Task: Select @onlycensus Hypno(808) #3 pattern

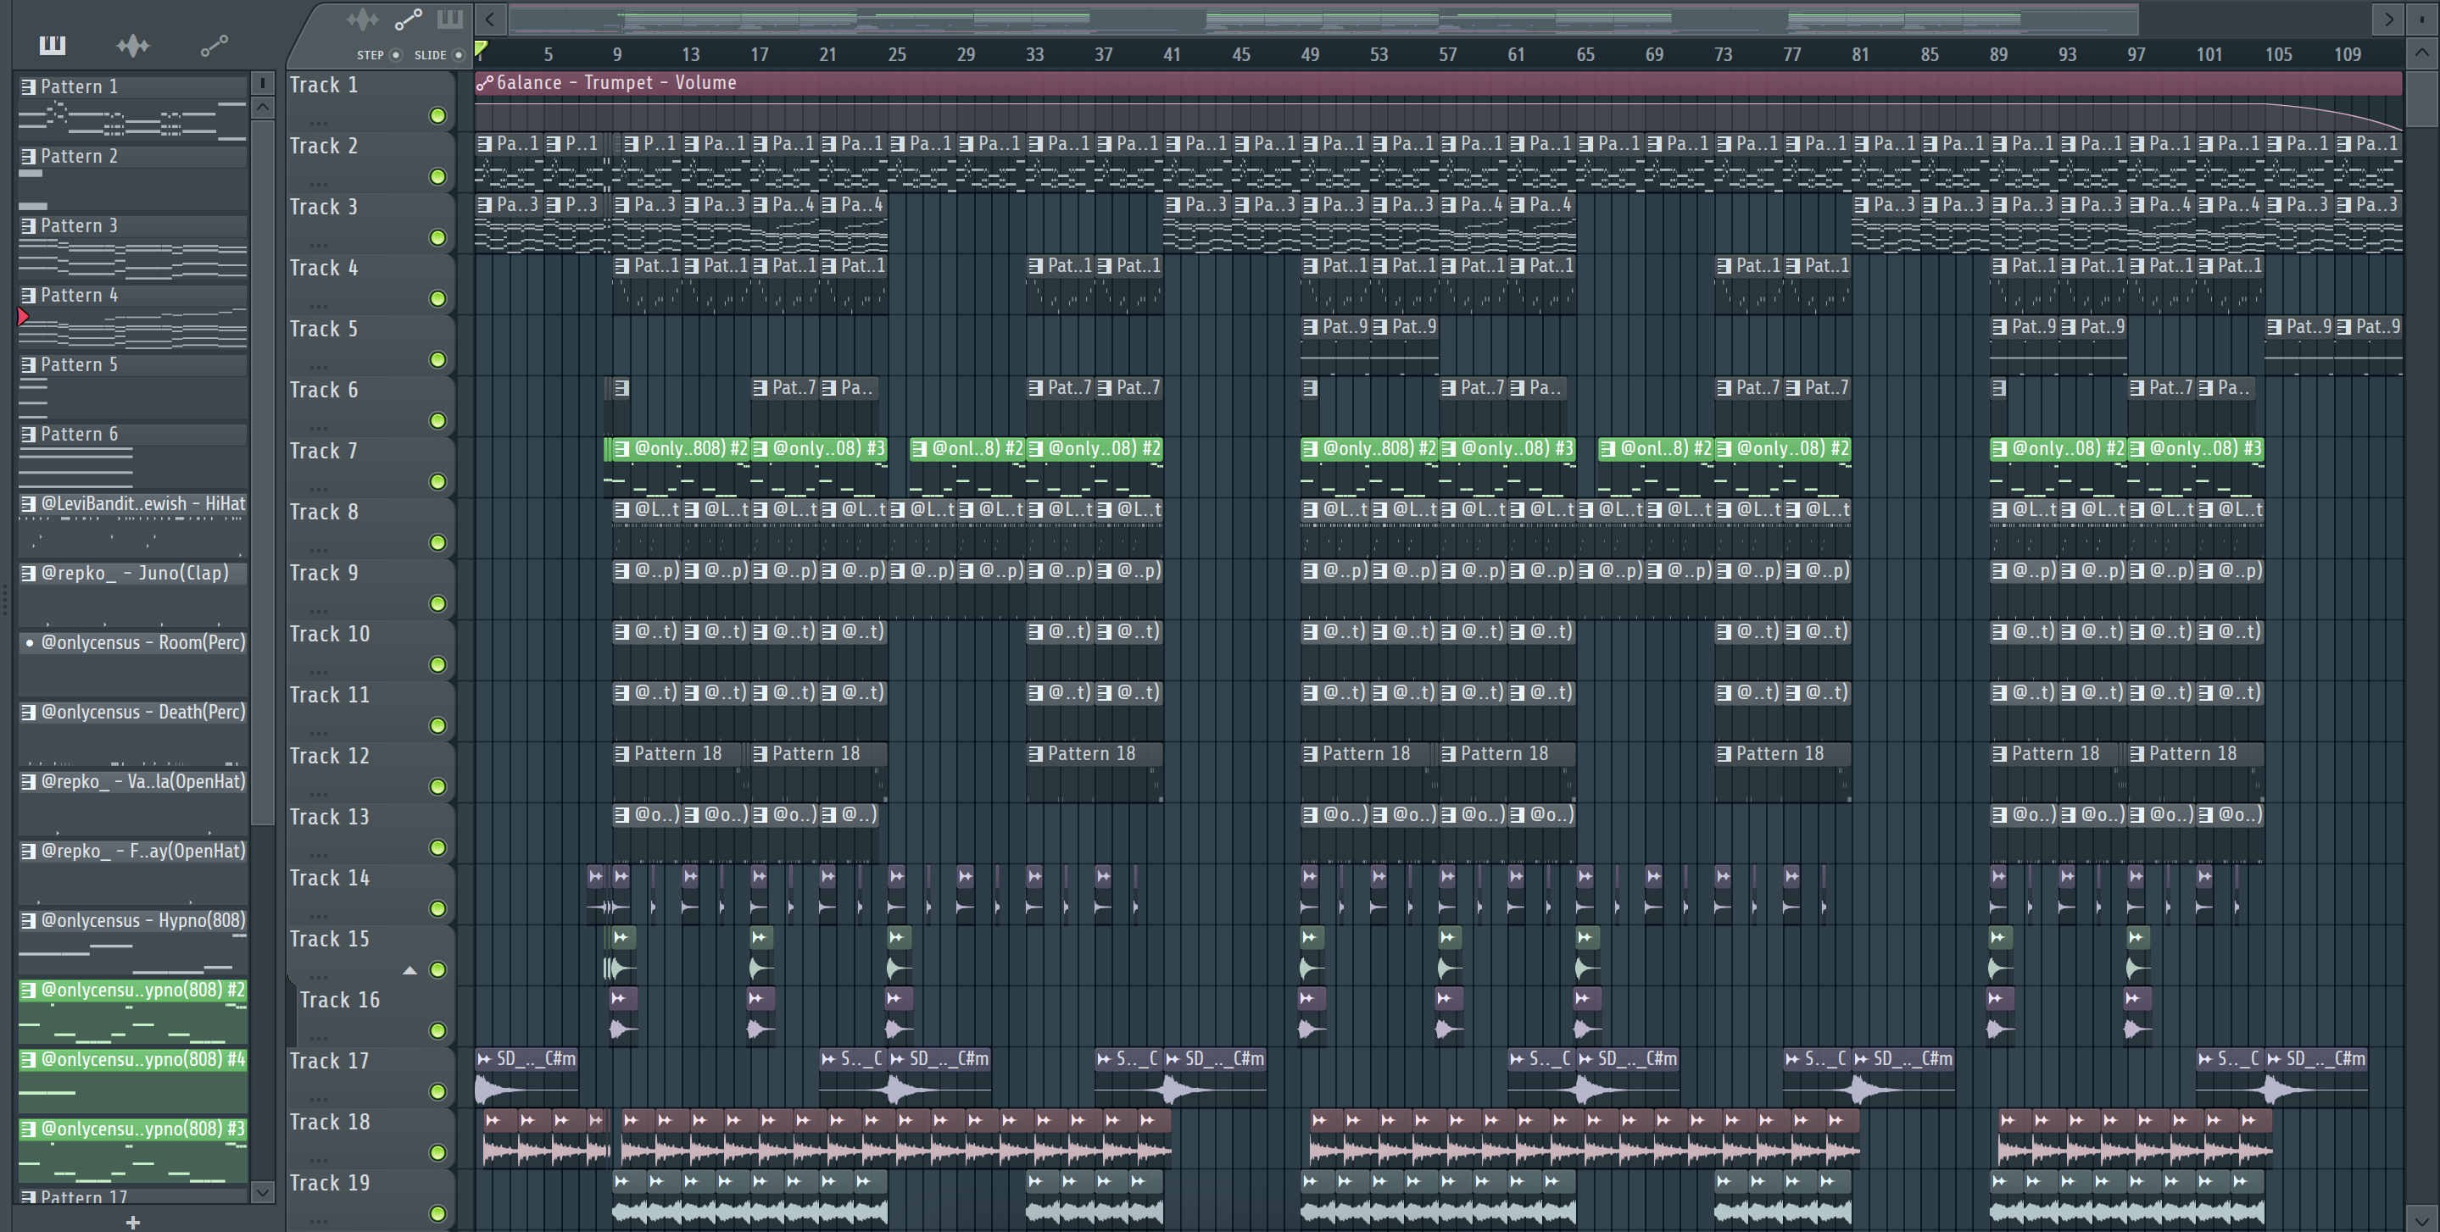Action: 132,1149
